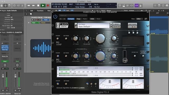Adjust the FG Level Gain knob
The image size is (169, 95).
(100, 56)
